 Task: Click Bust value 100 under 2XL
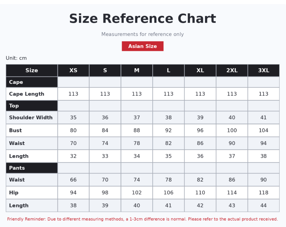coord(232,130)
